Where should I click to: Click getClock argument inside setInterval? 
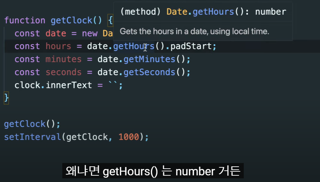coord(87,137)
